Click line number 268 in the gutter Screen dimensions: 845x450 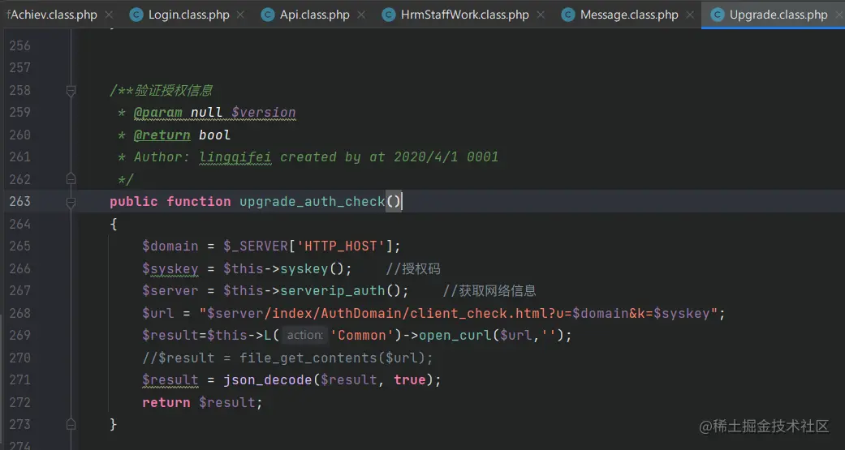click(x=20, y=313)
